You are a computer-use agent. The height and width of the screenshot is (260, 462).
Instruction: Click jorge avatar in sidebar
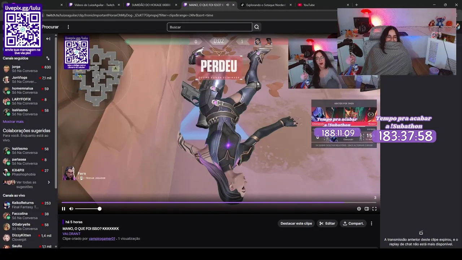point(6,69)
